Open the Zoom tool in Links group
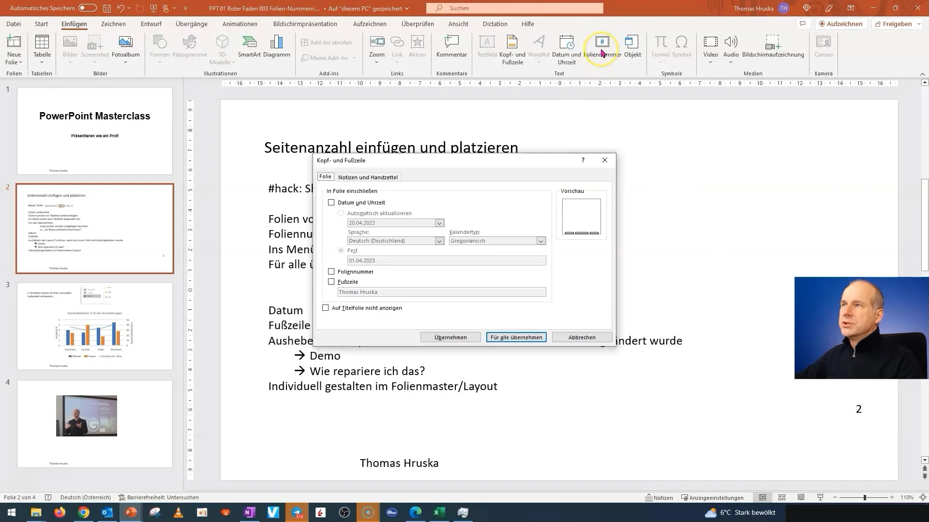 coord(376,48)
